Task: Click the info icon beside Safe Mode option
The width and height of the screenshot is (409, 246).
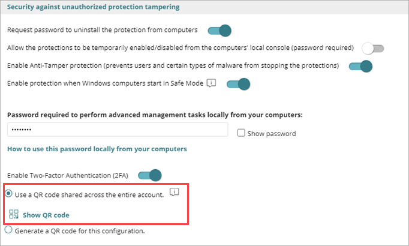Action: click(x=211, y=83)
